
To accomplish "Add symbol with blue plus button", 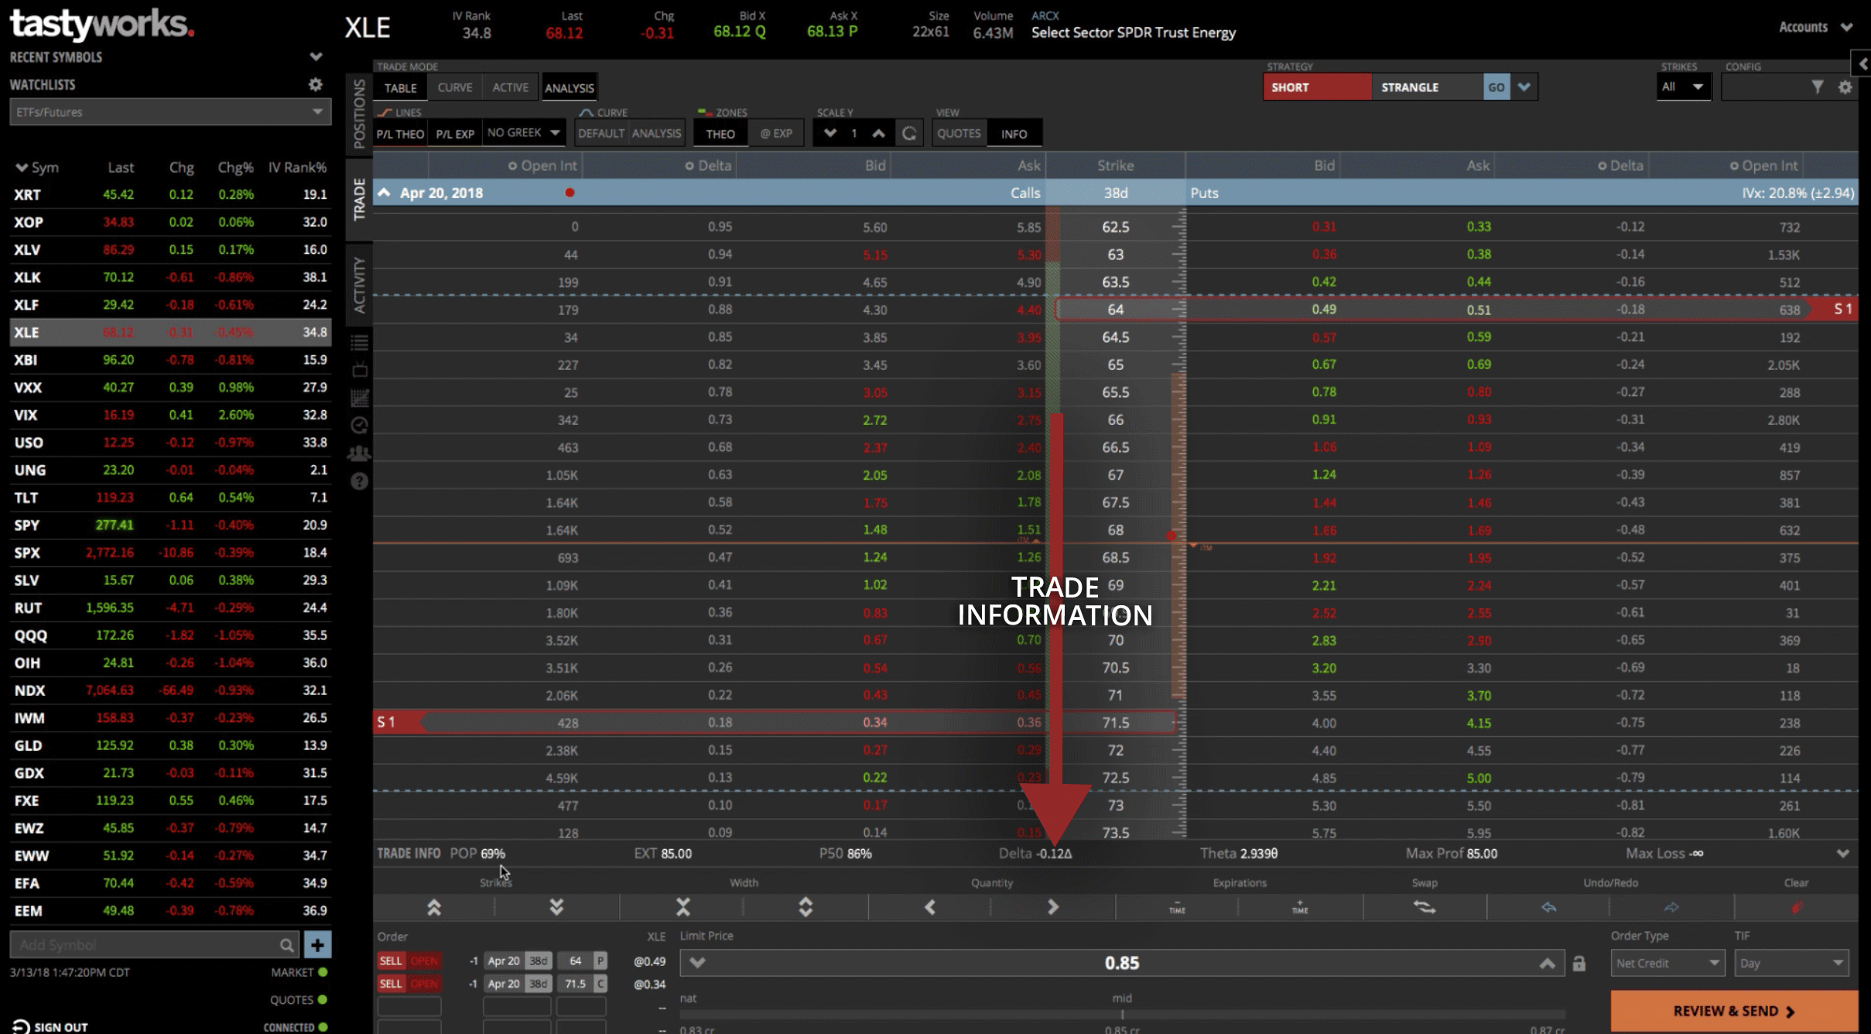I will (317, 945).
